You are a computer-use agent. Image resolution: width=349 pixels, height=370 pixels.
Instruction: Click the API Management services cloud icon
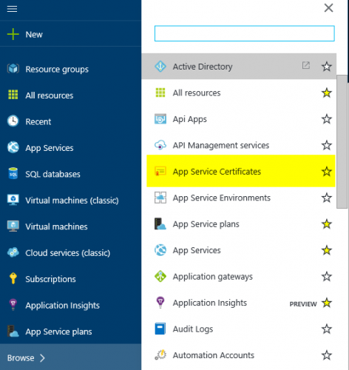[x=160, y=145]
